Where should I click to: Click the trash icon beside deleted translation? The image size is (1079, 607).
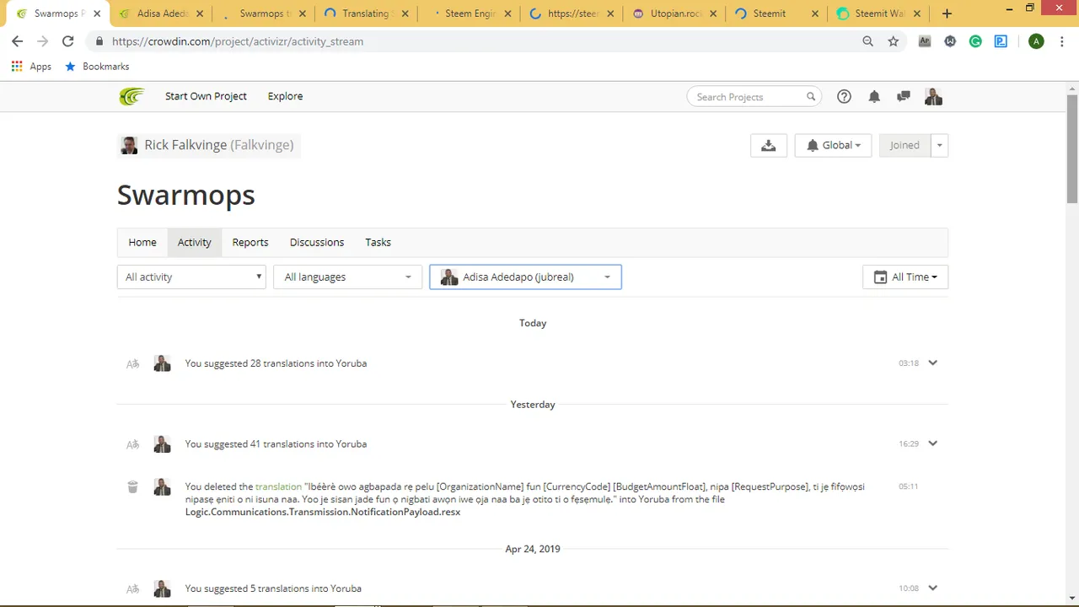point(132,486)
